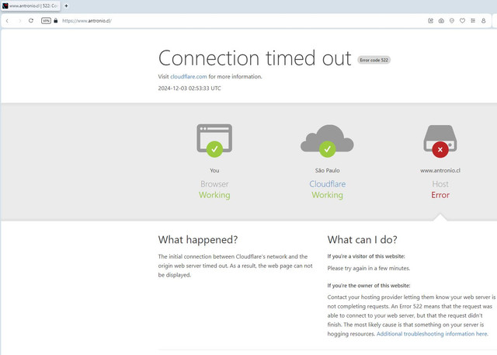
Task: Bookmark the page with the heart icon
Action: (463, 21)
